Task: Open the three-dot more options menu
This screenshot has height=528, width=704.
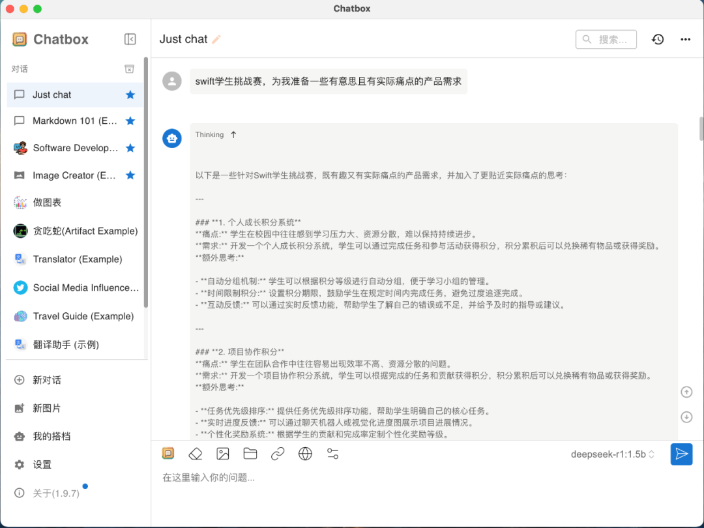Action: pos(685,39)
